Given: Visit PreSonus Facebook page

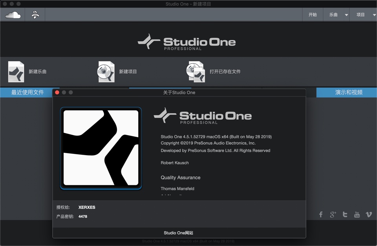Looking at the screenshot, I should point(320,214).
